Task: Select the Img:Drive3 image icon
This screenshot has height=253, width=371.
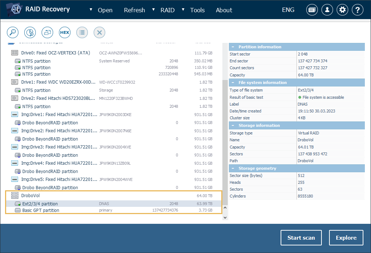Action: [x=15, y=147]
